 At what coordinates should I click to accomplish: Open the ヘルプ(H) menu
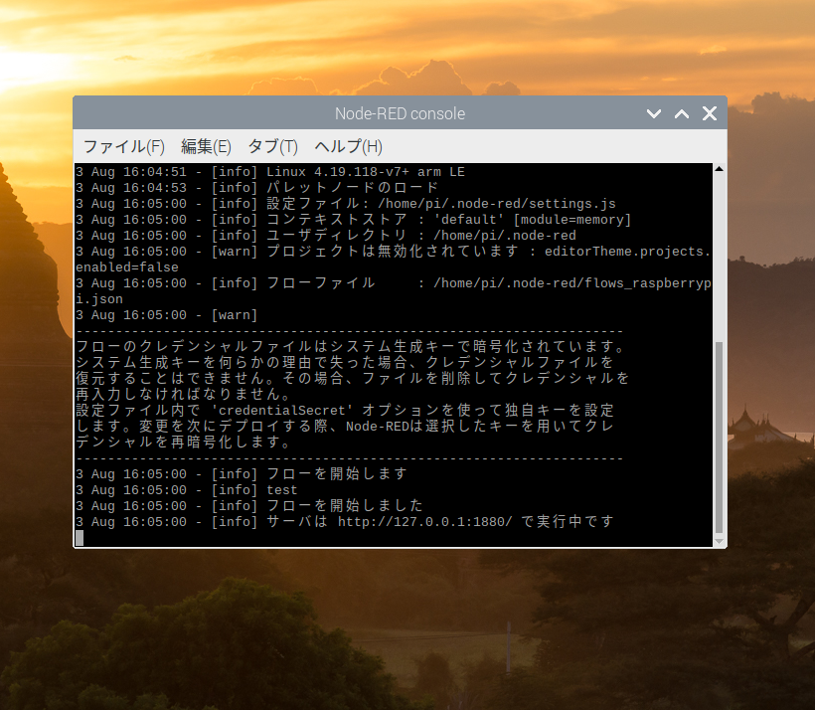[x=348, y=147]
